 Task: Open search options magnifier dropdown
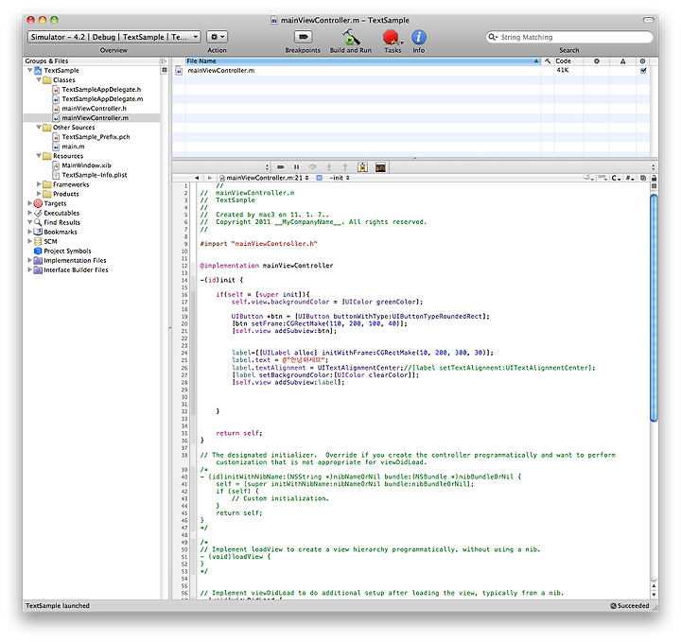pos(493,37)
